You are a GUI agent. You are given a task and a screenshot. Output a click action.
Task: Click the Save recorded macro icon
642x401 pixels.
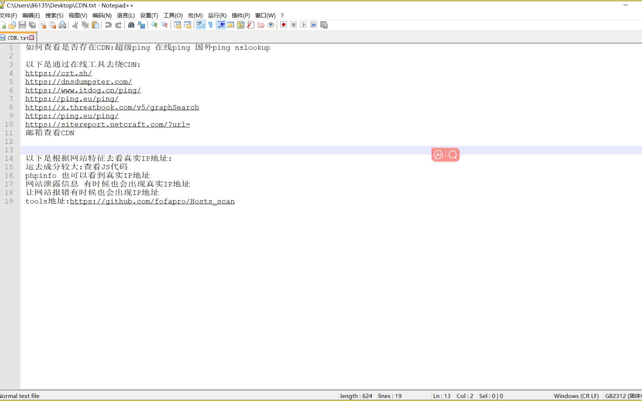coord(324,25)
